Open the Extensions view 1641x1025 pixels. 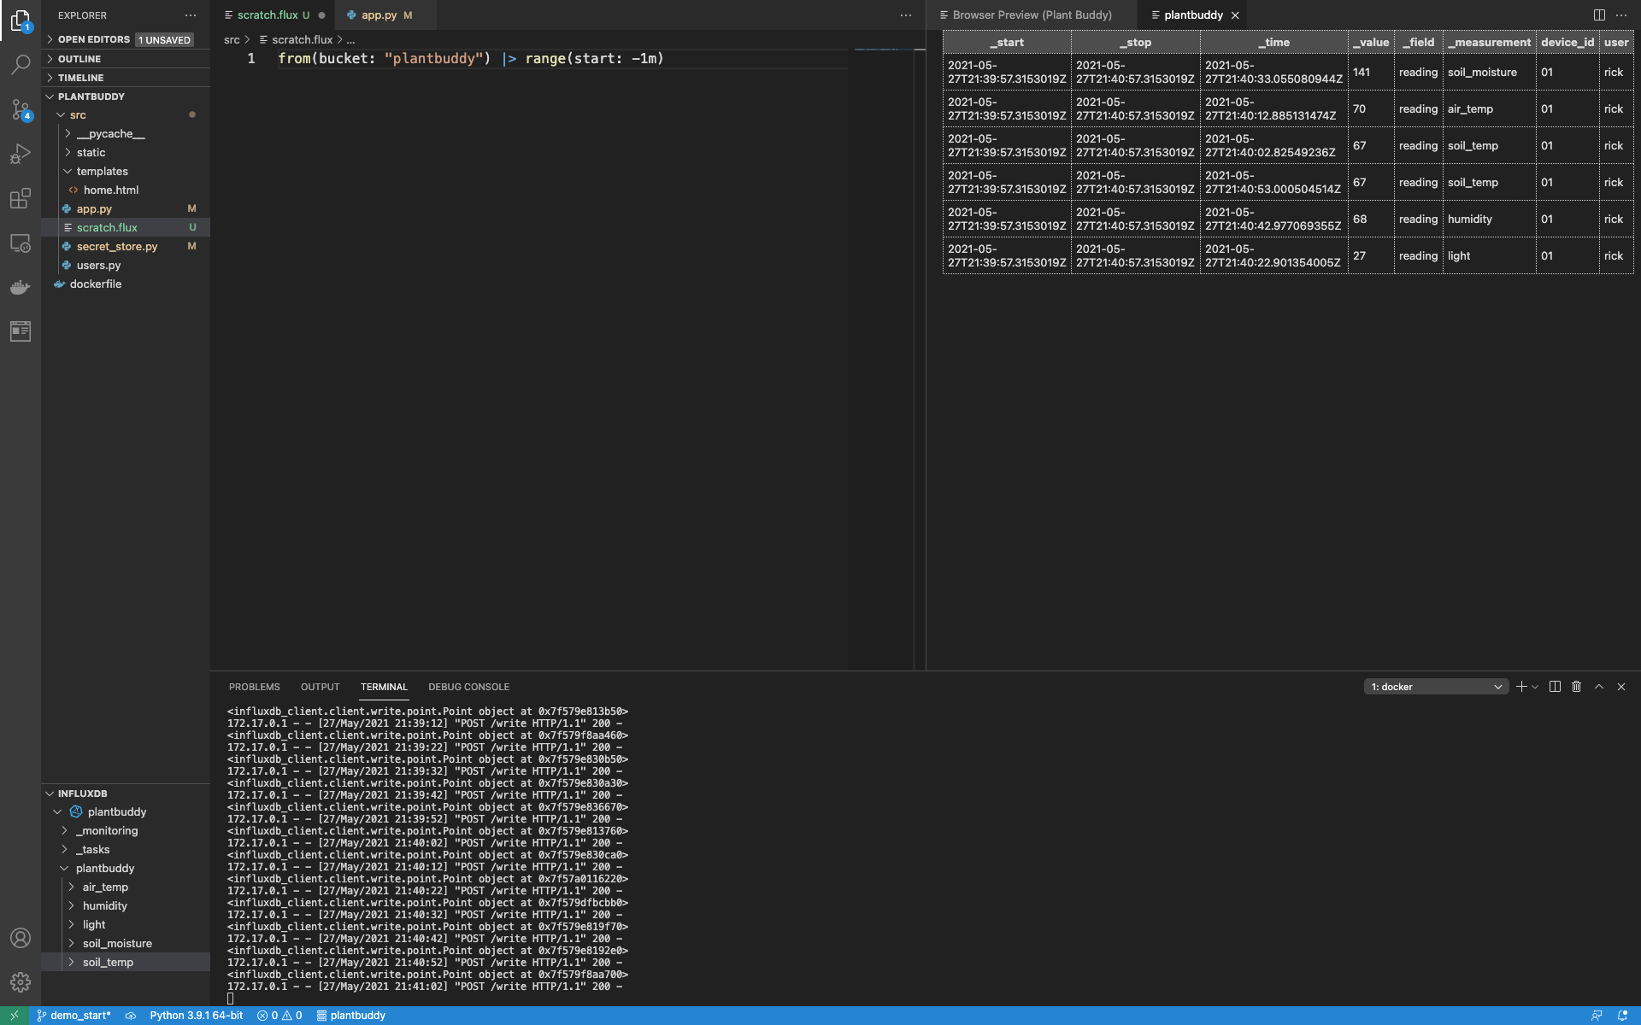click(21, 198)
